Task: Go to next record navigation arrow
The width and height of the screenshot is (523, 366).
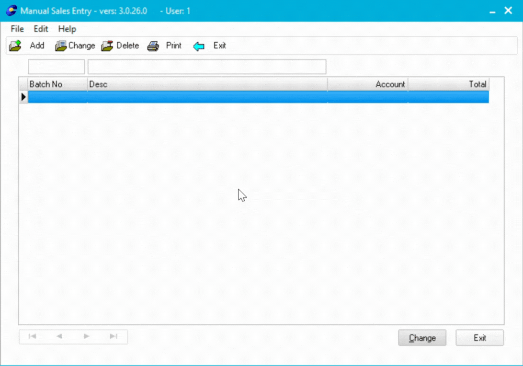Action: (87, 336)
